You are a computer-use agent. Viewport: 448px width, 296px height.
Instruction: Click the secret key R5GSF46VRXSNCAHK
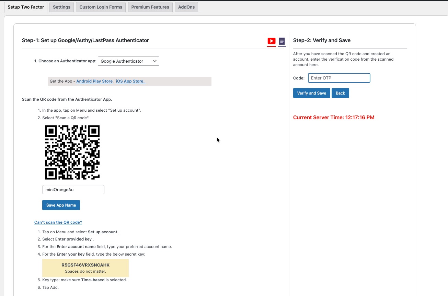pyautogui.click(x=85, y=265)
